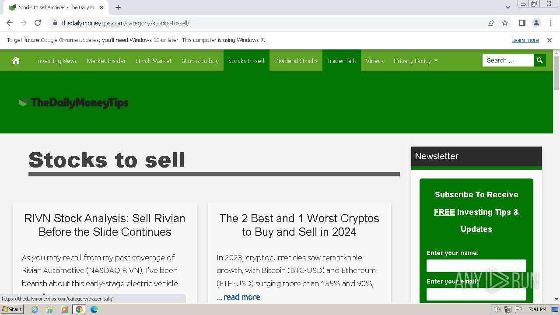
Task: Open the taskbar clock 7:41 PM
Action: [537, 309]
